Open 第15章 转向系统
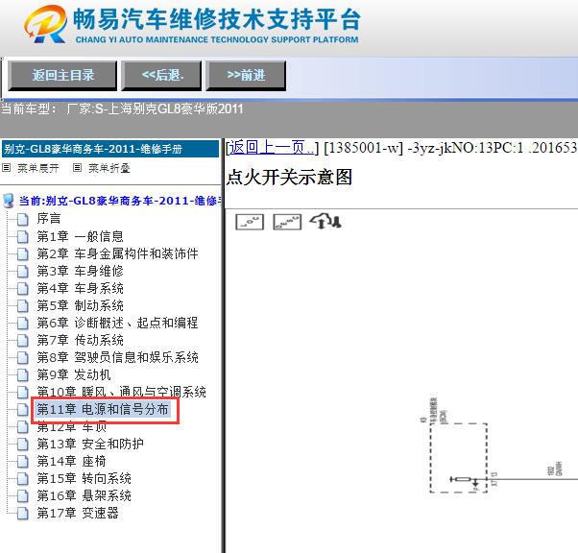Viewport: 578px width, 553px height. 84,478
